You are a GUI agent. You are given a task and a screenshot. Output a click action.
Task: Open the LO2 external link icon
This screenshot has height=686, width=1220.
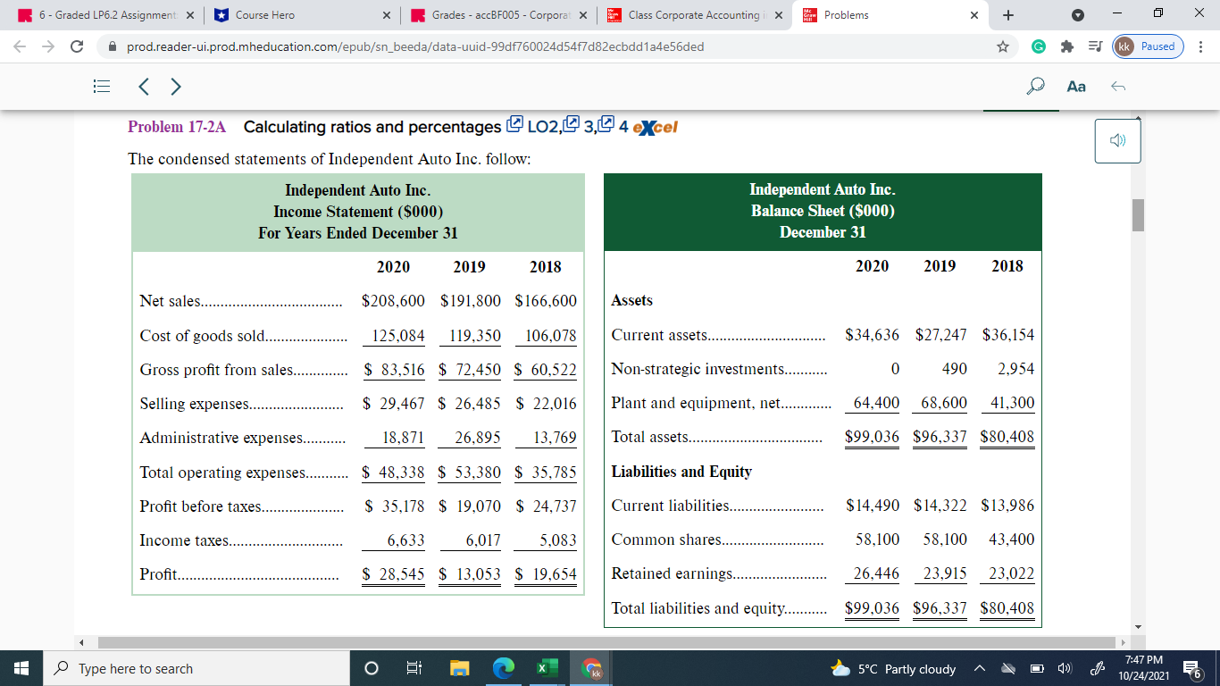(514, 125)
